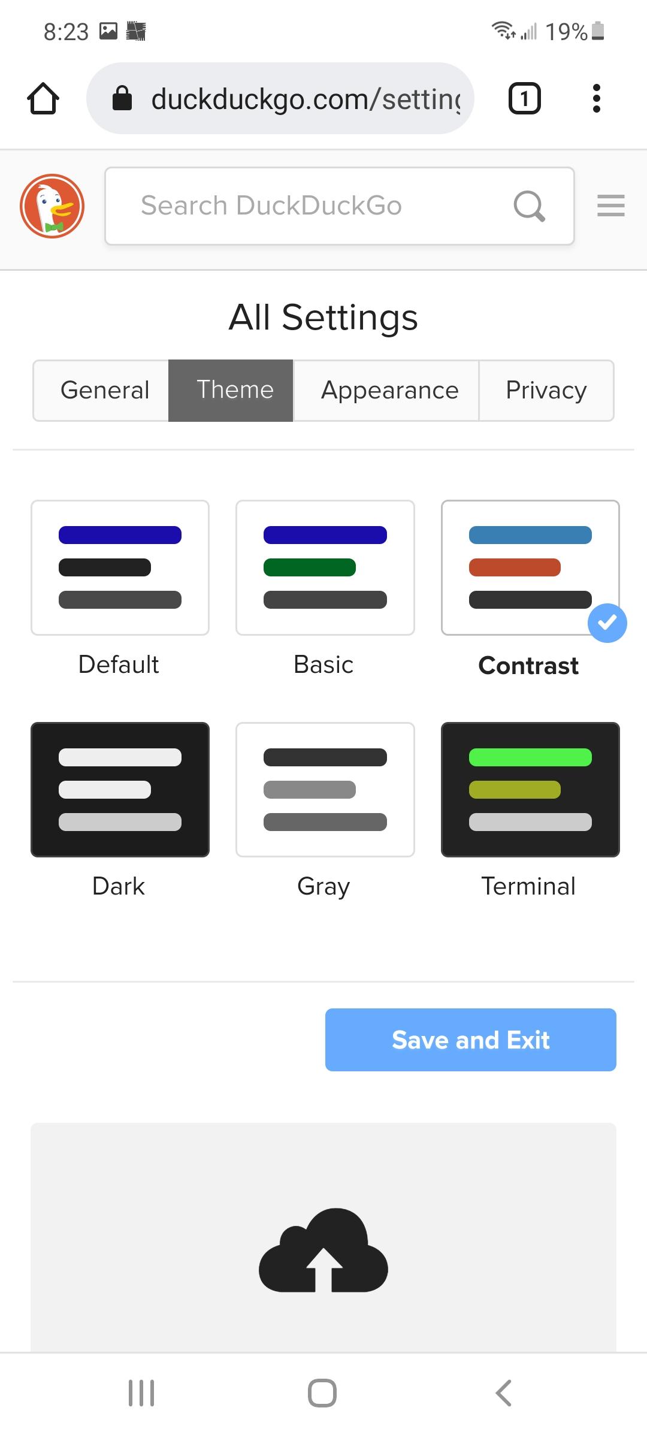
Task: Switch to the General tab
Action: (105, 390)
